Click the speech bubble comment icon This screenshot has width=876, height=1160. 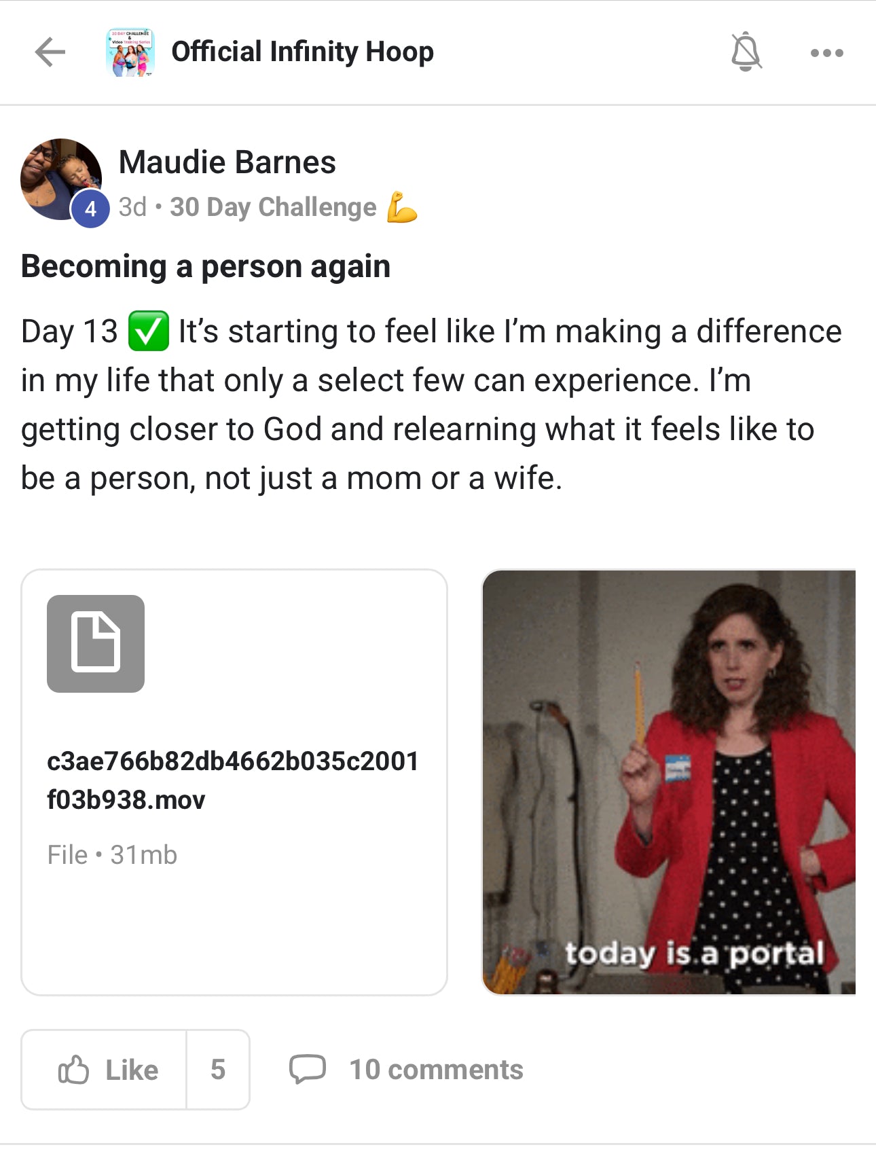308,1069
